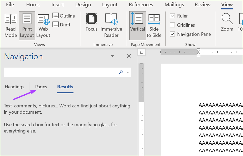Screen dimensions: 243x156
Task: Open the Pages tab in Navigation
Action: pos(41,87)
